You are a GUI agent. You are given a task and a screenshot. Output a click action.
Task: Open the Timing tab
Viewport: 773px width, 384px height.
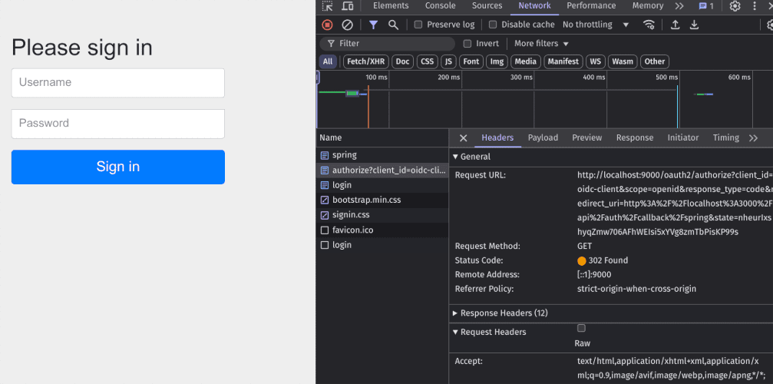click(x=725, y=138)
